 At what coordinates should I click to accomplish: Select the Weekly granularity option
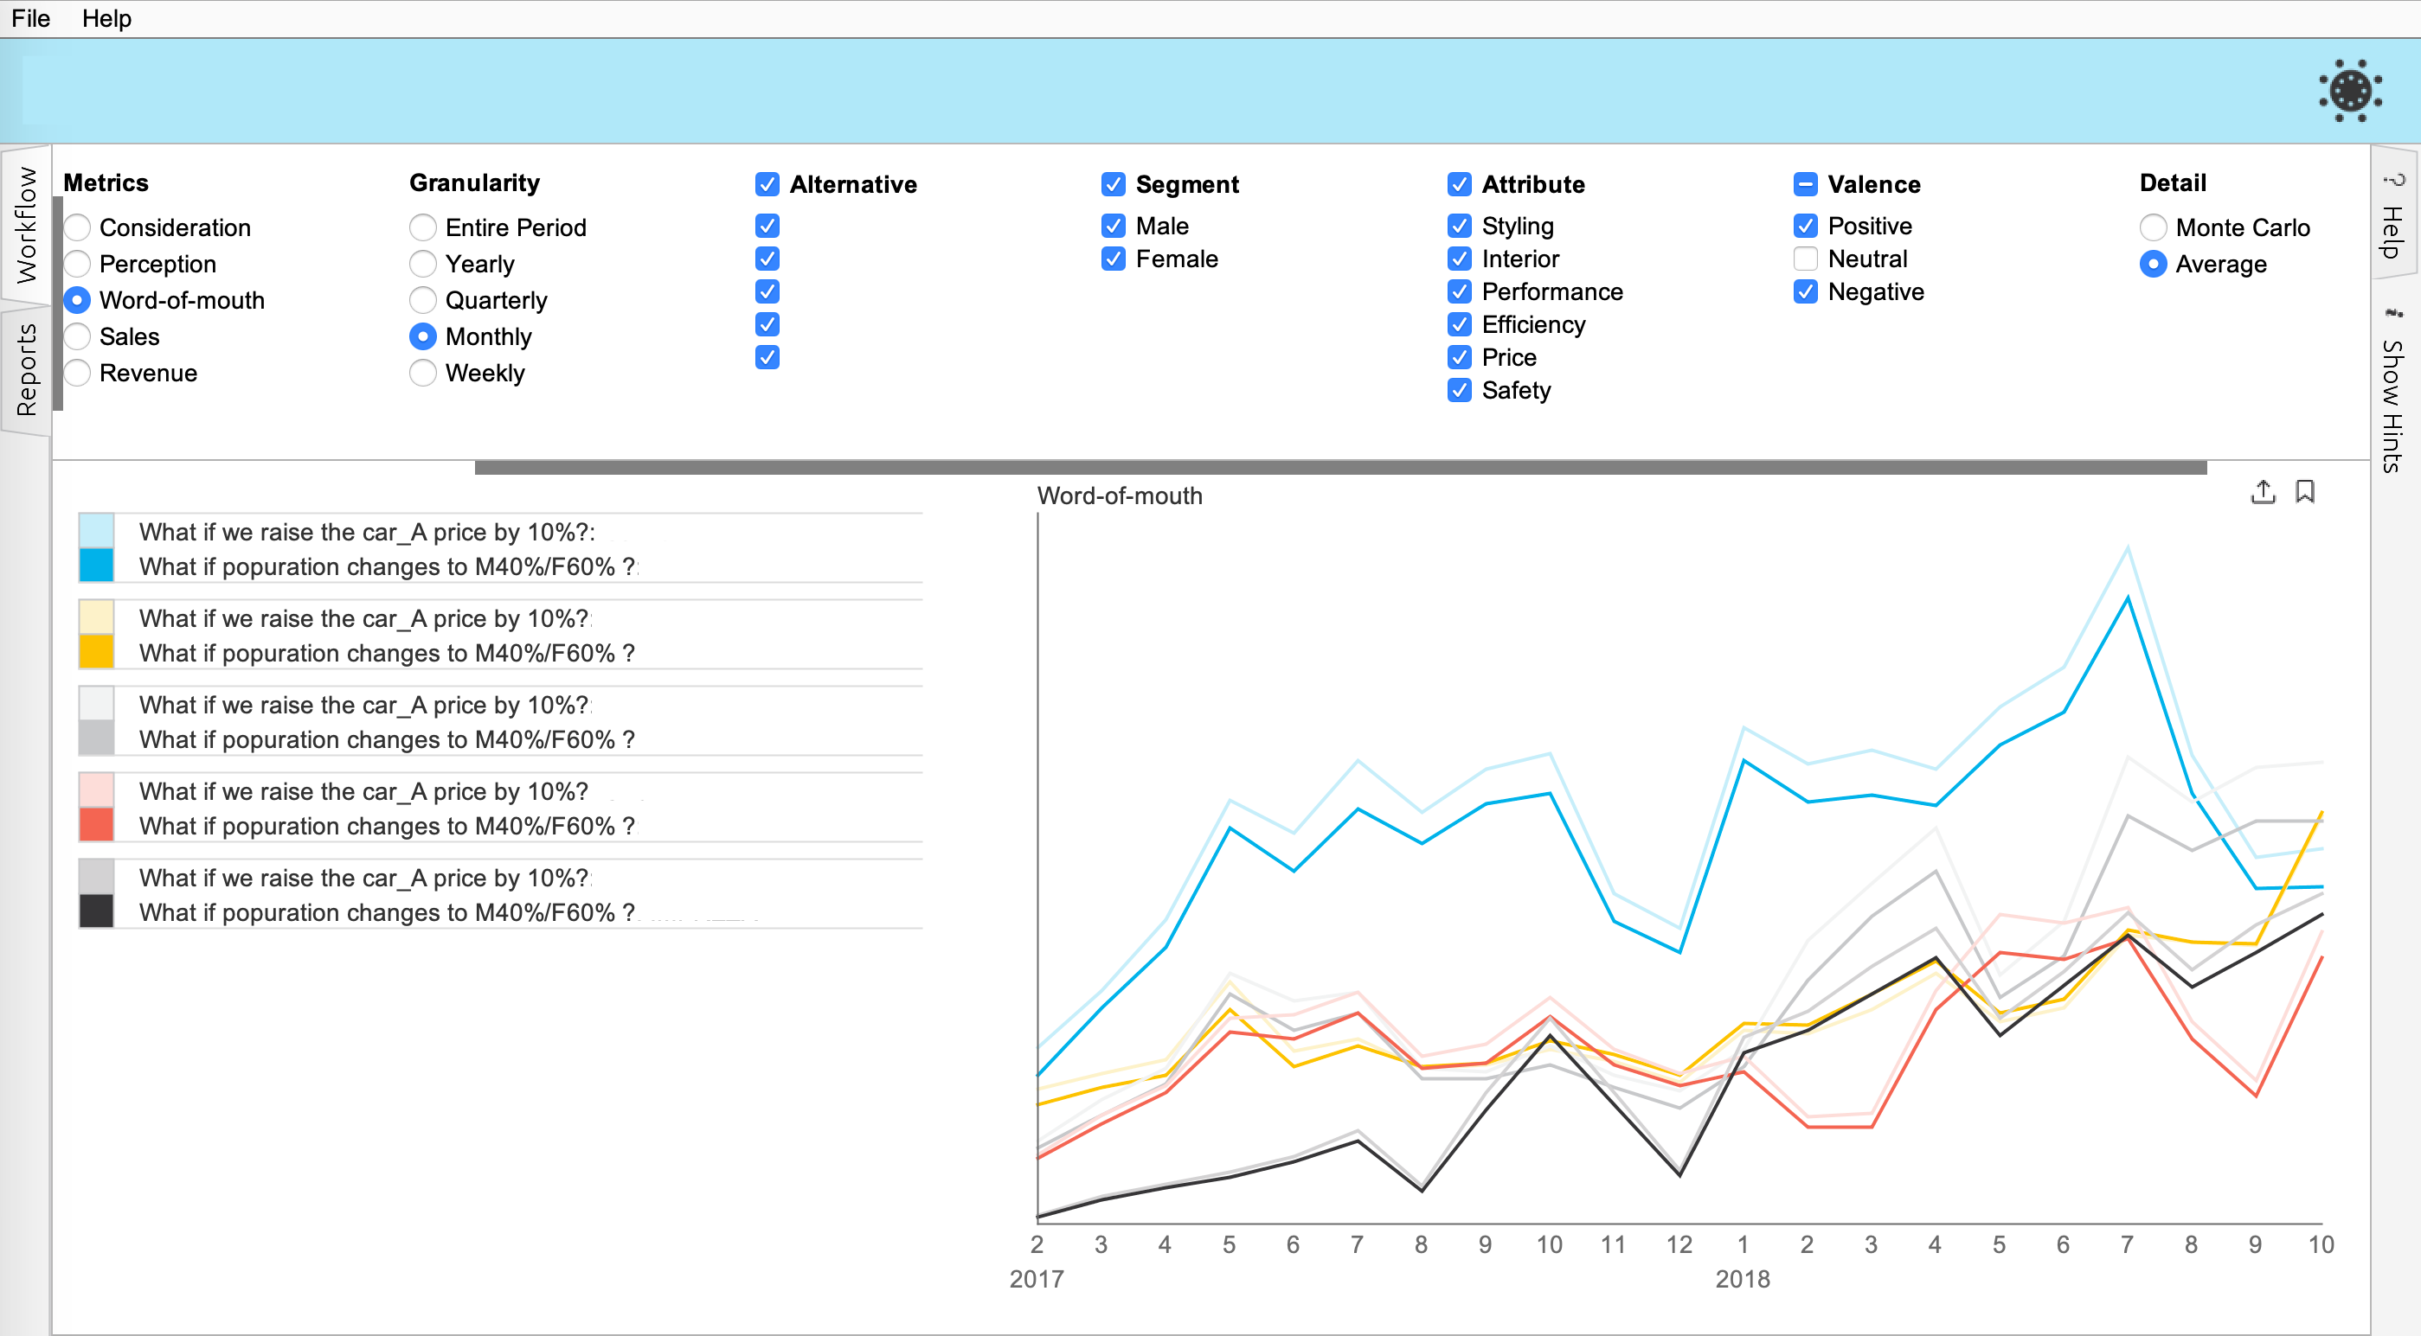pyautogui.click(x=423, y=373)
